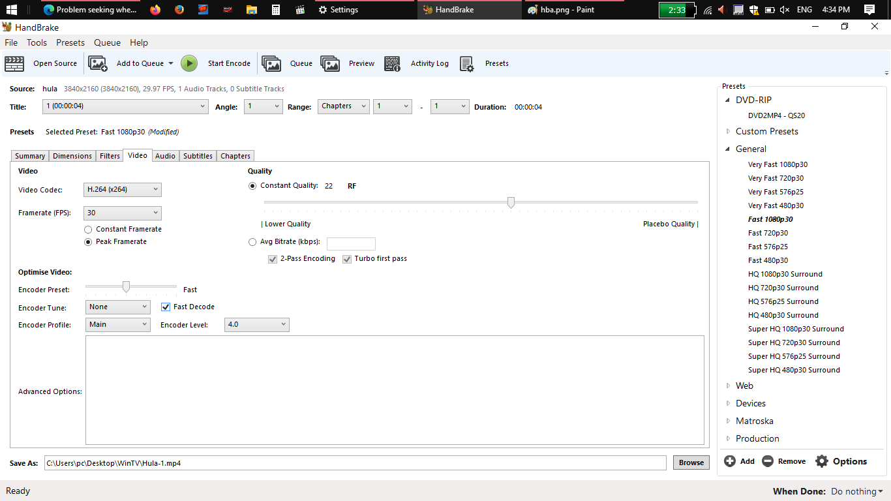
Task: Open the When Done dropdown
Action: (856, 491)
